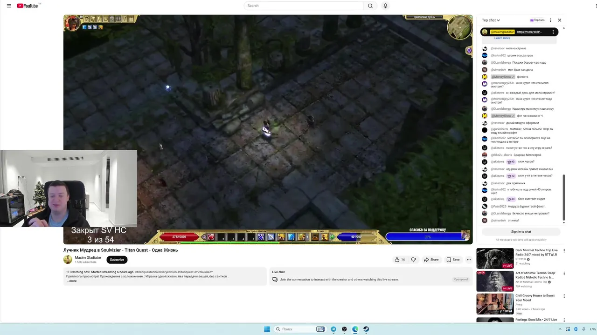Open Windows Start menu

coord(267,329)
